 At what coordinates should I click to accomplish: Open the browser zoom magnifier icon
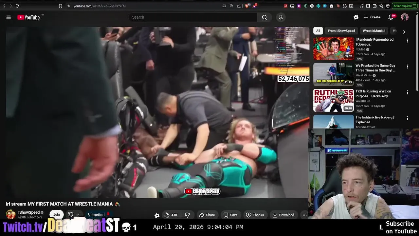(x=231, y=6)
